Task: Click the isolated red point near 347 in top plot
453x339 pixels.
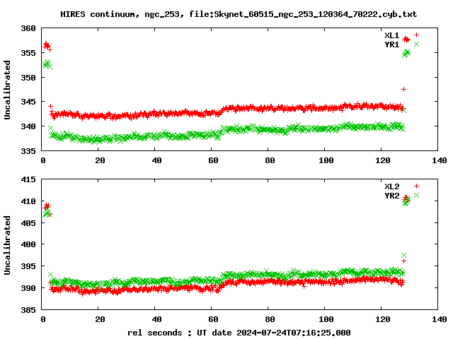Action: click(403, 90)
